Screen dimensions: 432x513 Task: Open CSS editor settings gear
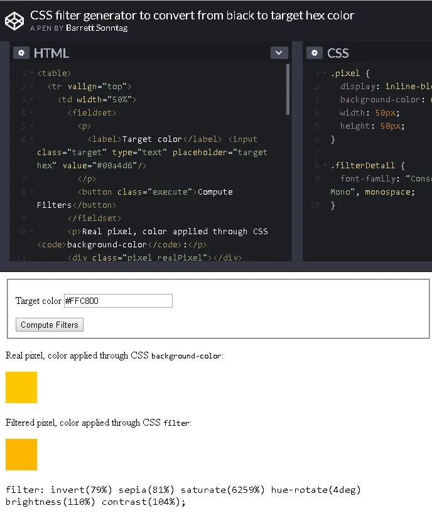point(315,53)
